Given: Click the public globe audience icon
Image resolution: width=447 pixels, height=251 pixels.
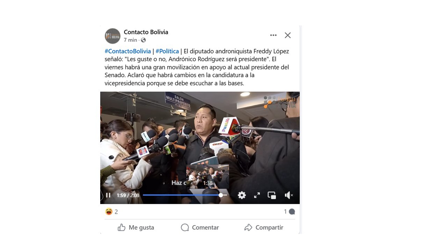Looking at the screenshot, I should 143,40.
